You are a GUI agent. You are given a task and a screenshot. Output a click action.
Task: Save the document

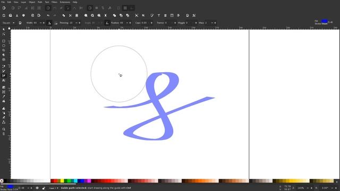click(x=17, y=15)
